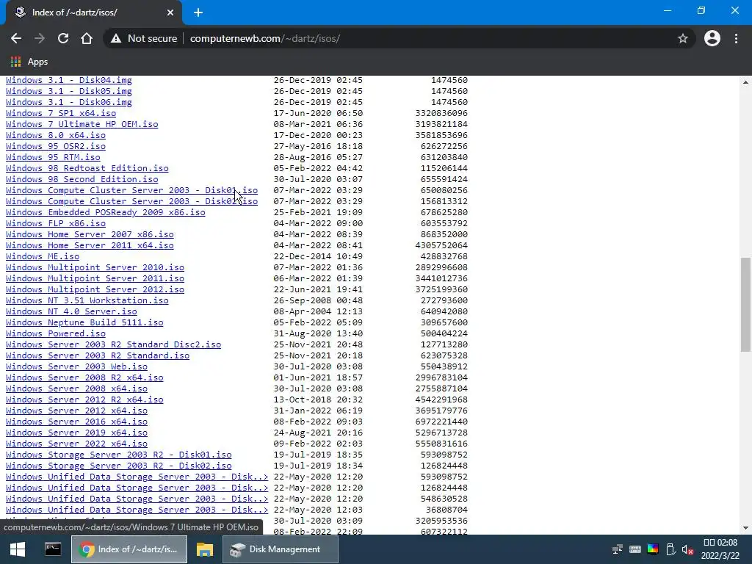
Task: Open the Chrome three-dot menu
Action: coord(736,38)
